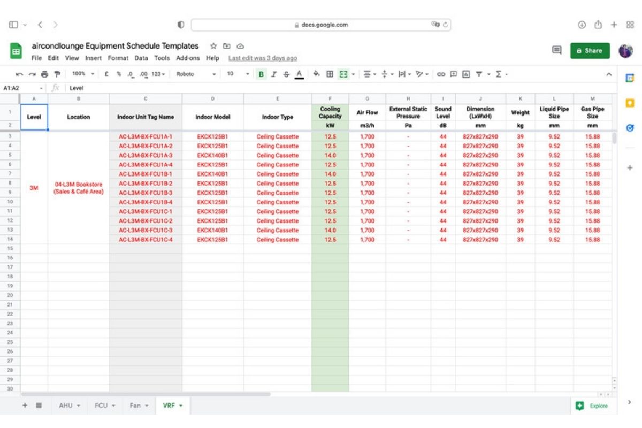The width and height of the screenshot is (642, 428).
Task: Open the Roboto font dropdown
Action: [x=196, y=74]
